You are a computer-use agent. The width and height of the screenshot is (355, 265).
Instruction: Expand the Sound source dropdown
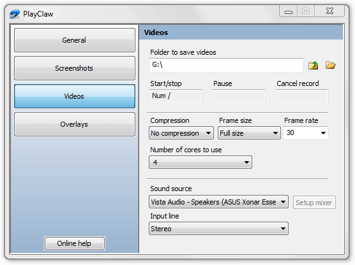(218, 202)
